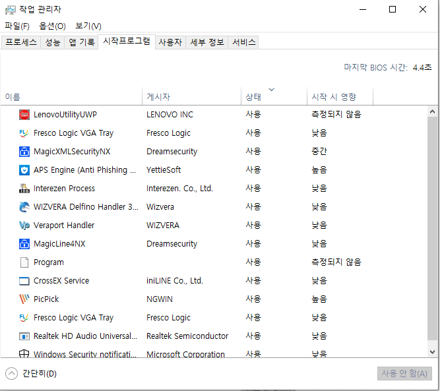440x391 pixels.
Task: Select the MagicLine4NX entry
Action: 59,244
